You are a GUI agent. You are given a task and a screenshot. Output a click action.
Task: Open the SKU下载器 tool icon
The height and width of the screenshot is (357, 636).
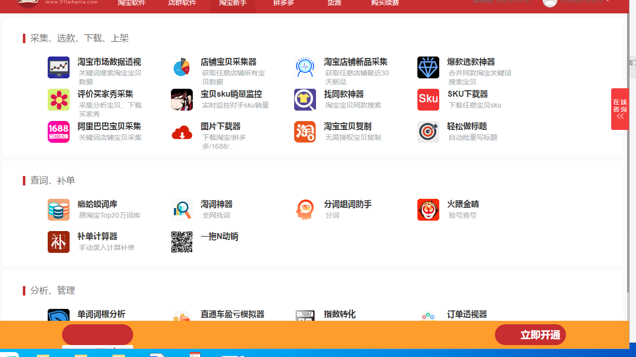[428, 100]
